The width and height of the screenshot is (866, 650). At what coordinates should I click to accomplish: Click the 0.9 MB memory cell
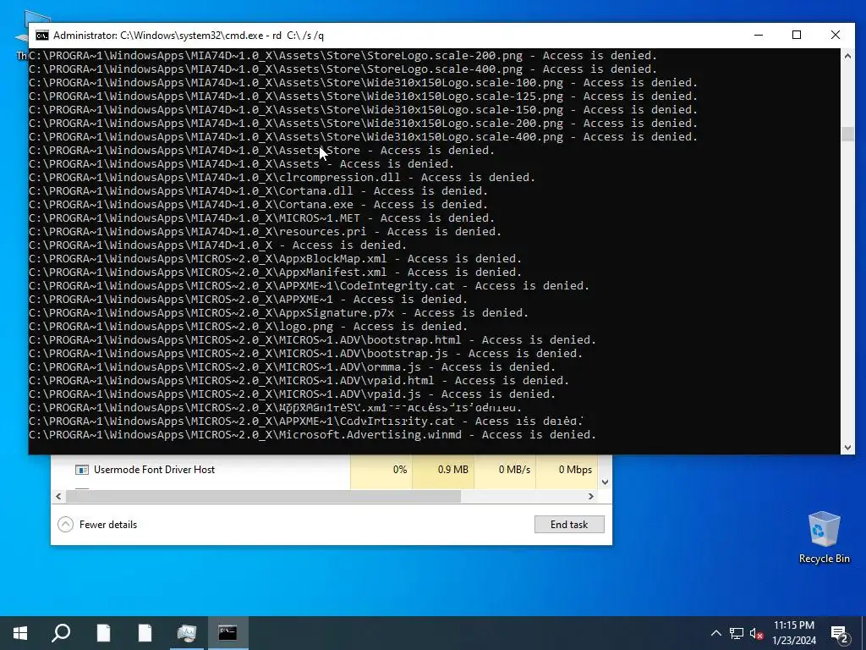(443, 470)
